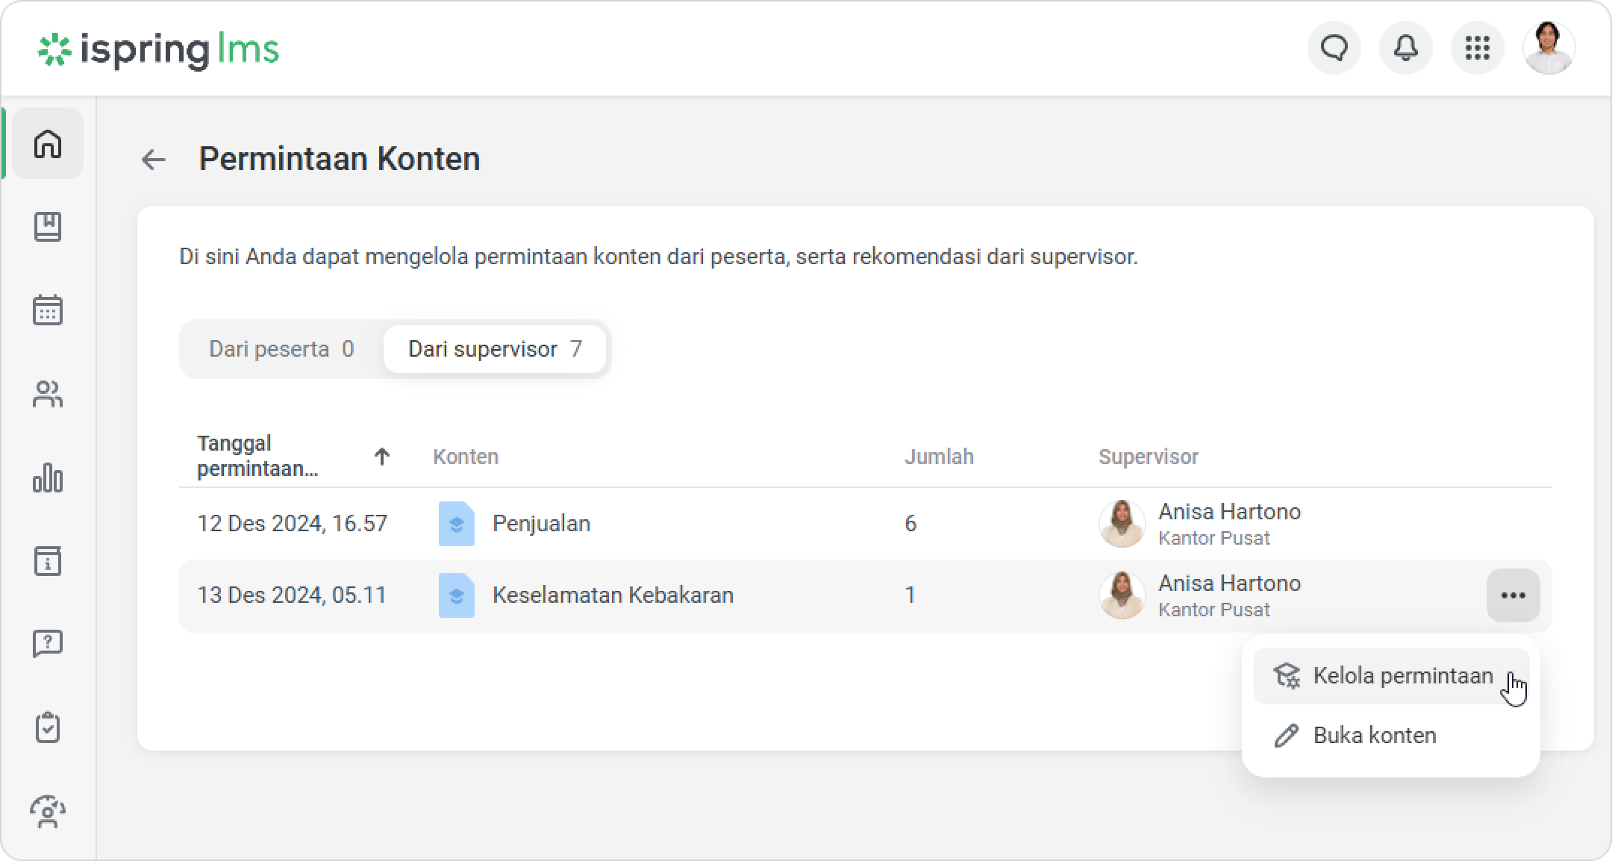Go back using the arrow button
The image size is (1612, 861).
154,160
